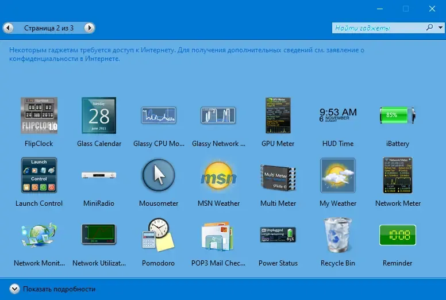This screenshot has height=300, width=446.
Task: Click the iBattery green battery icon
Action: tap(397, 115)
